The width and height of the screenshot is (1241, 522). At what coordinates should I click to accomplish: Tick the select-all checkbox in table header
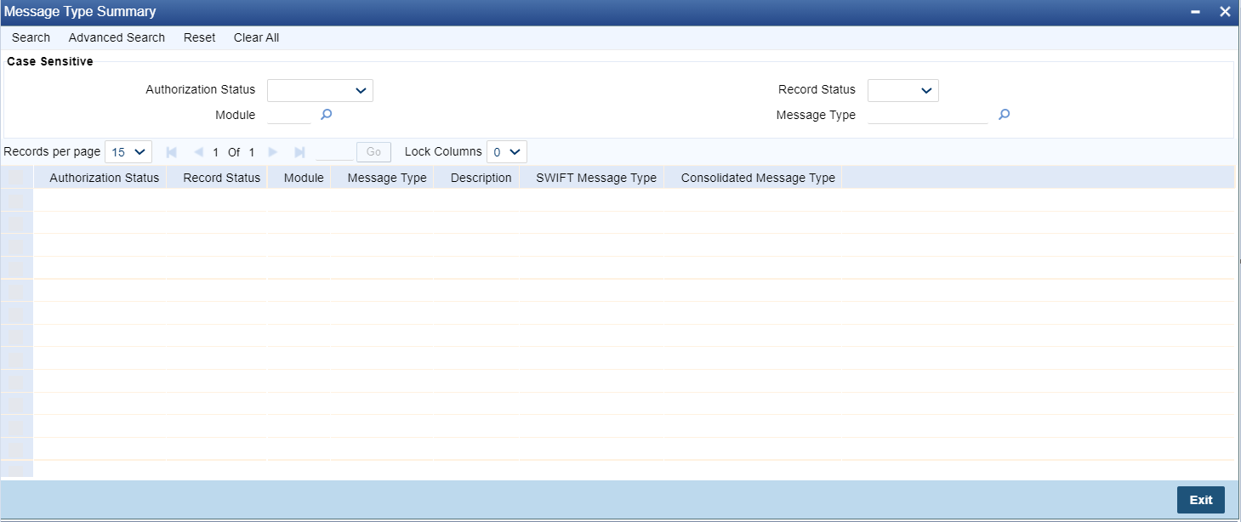tap(16, 178)
